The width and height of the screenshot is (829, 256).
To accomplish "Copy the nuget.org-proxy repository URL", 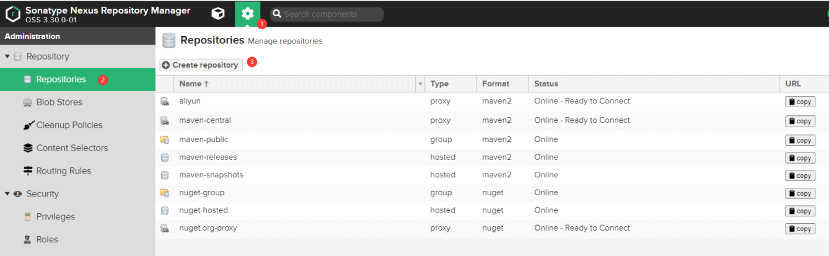I will pos(800,229).
